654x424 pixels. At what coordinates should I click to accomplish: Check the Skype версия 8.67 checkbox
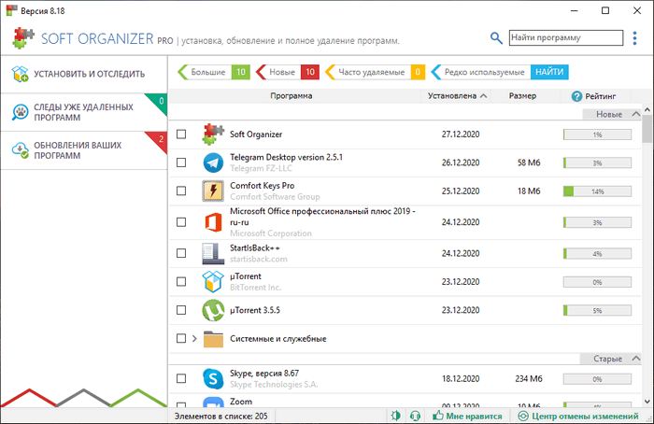[x=181, y=378]
